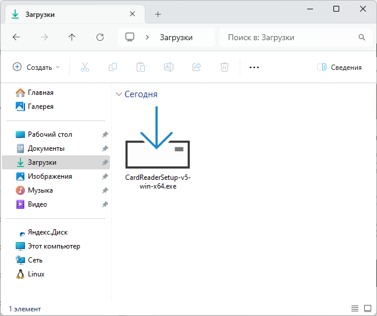
Task: Refresh the folder view
Action: tap(100, 37)
